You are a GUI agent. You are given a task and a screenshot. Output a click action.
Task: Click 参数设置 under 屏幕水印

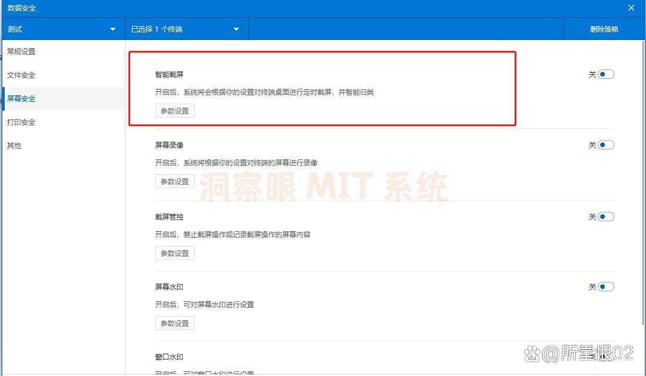[175, 323]
